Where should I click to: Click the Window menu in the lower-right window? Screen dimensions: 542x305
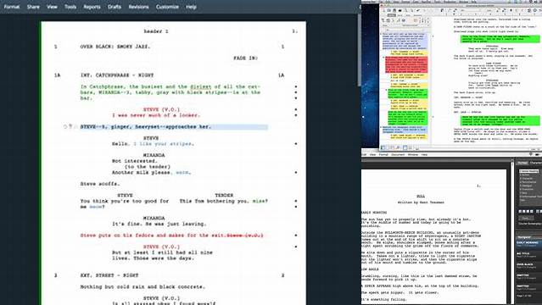pos(413,154)
